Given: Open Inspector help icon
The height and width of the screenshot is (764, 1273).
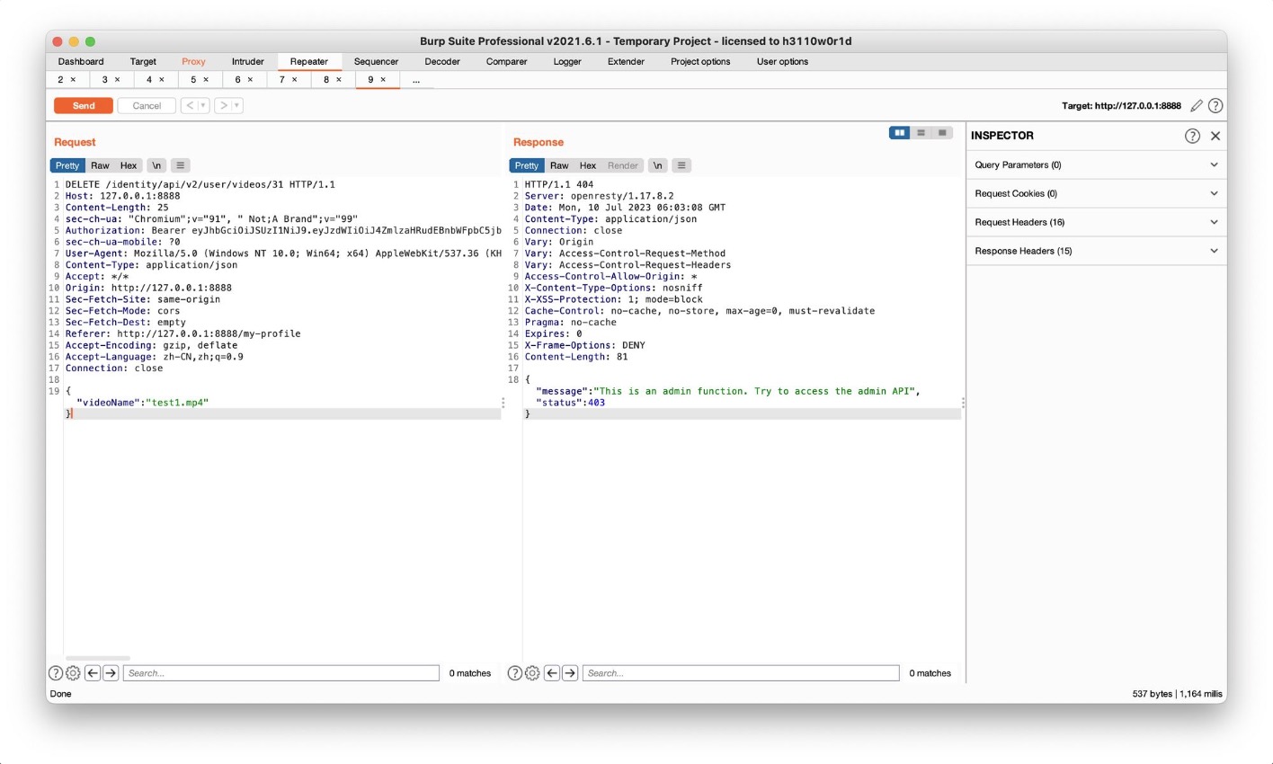Looking at the screenshot, I should coord(1192,136).
